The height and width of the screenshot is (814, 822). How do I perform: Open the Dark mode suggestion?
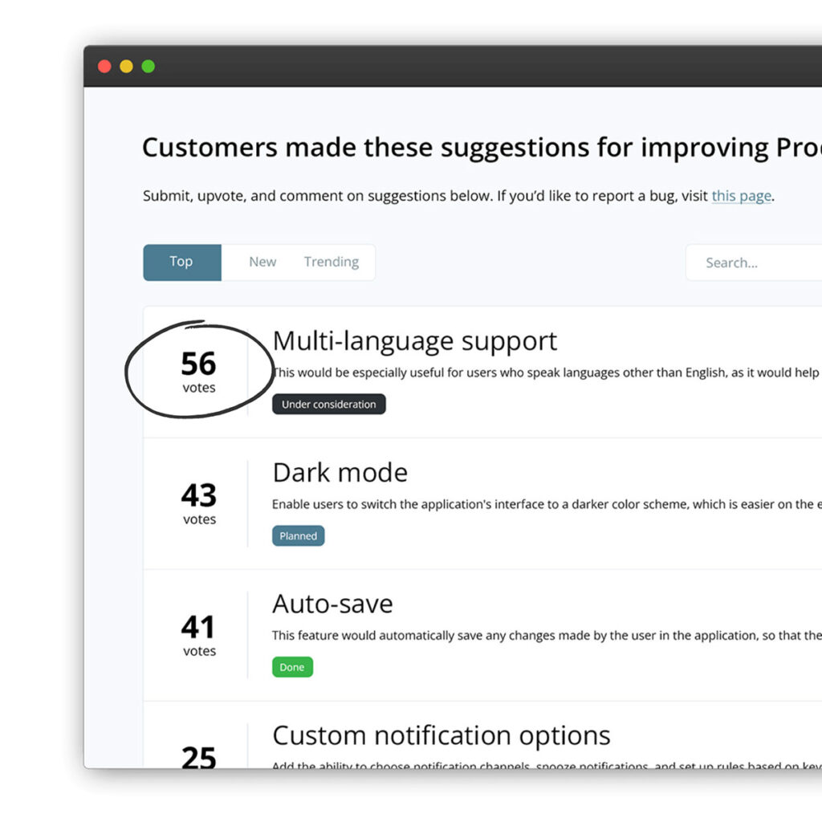point(340,472)
